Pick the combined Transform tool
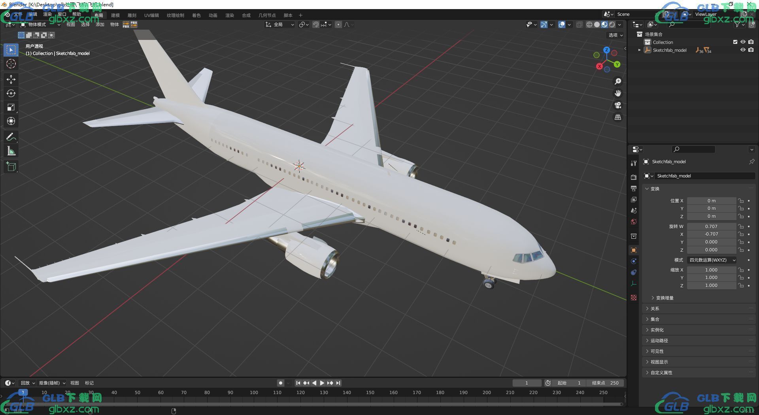 click(11, 121)
